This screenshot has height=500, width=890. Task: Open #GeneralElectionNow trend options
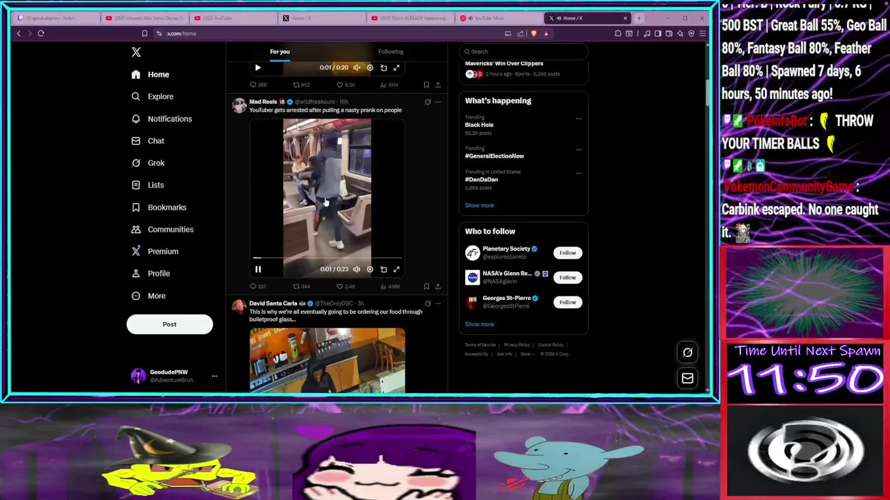[x=578, y=149]
